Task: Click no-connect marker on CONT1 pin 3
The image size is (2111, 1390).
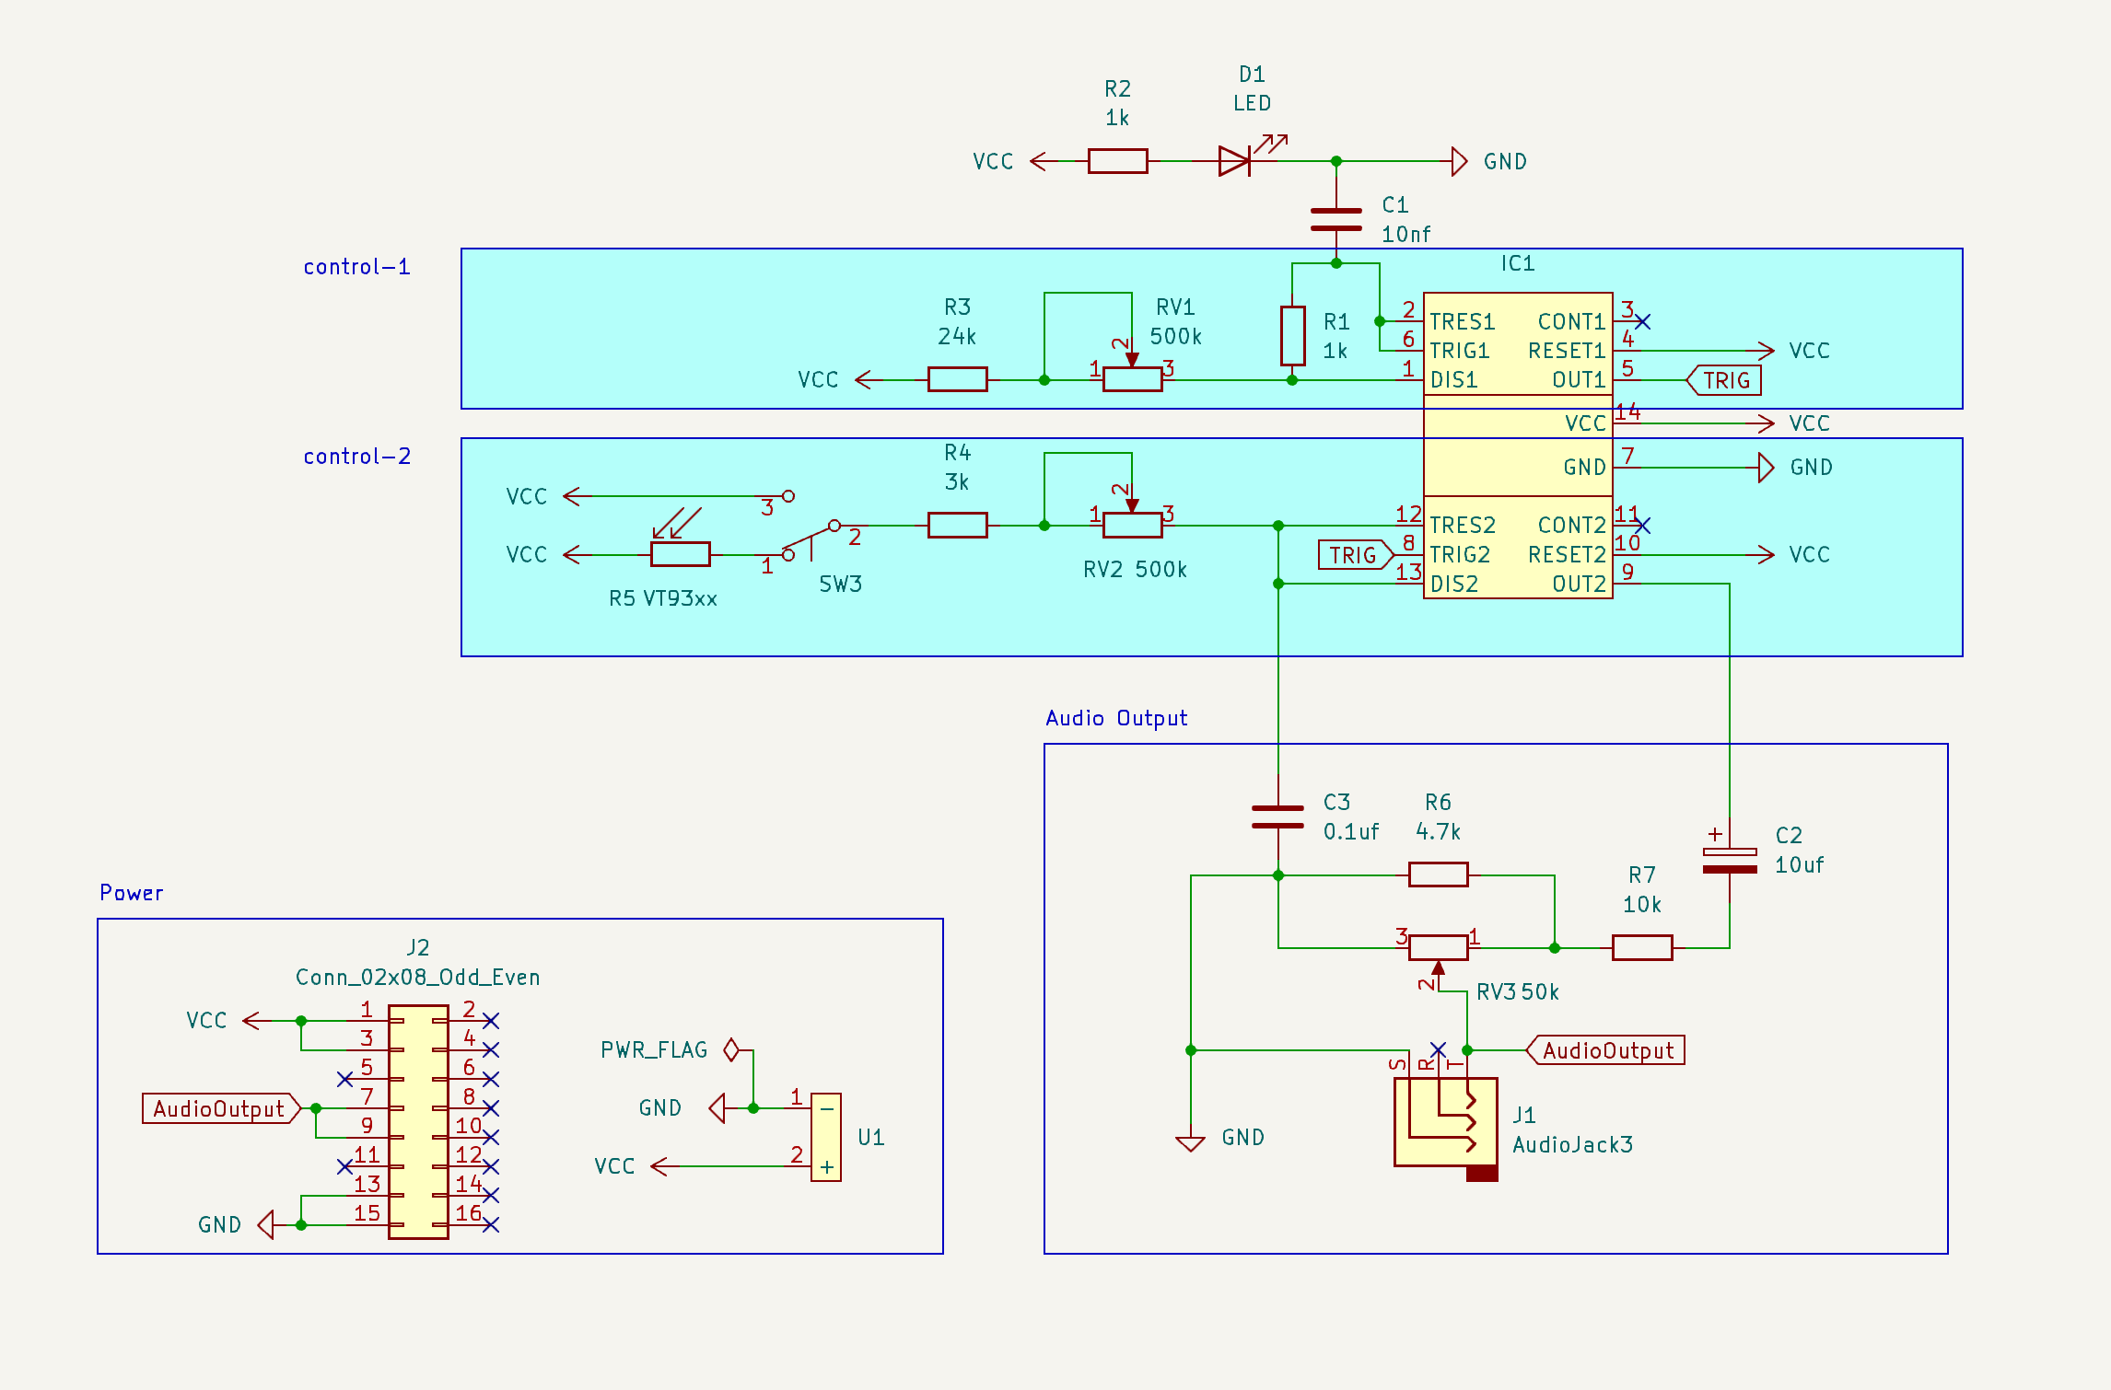Action: pyautogui.click(x=1642, y=321)
